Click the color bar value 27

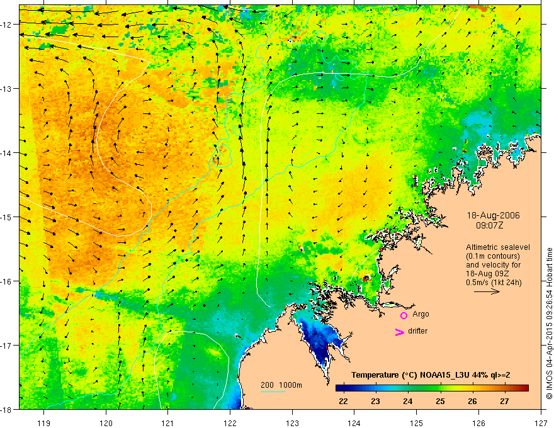tap(504, 401)
